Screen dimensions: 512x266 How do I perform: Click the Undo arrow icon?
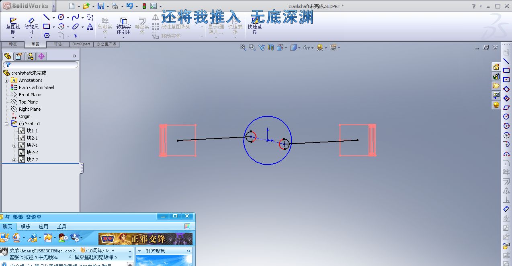tap(129, 6)
